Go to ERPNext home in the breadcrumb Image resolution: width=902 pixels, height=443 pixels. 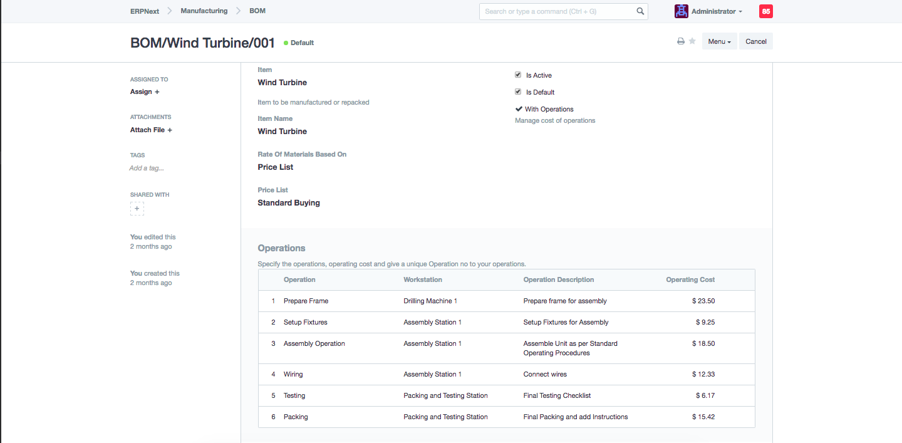tap(145, 11)
